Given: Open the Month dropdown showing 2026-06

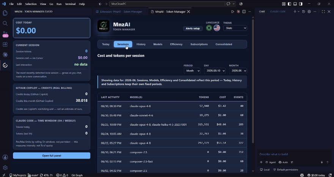Looking at the screenshot, I should pos(238,71).
